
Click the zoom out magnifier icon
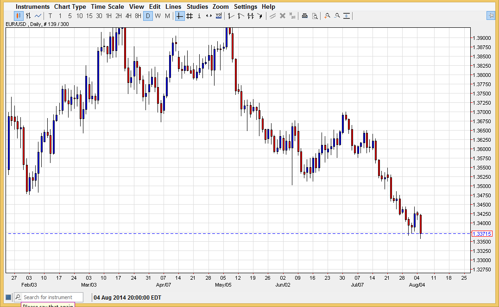point(337,16)
